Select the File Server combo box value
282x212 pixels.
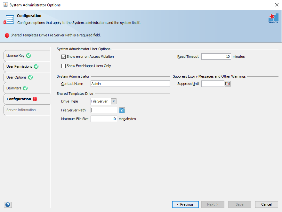[x=101, y=101]
